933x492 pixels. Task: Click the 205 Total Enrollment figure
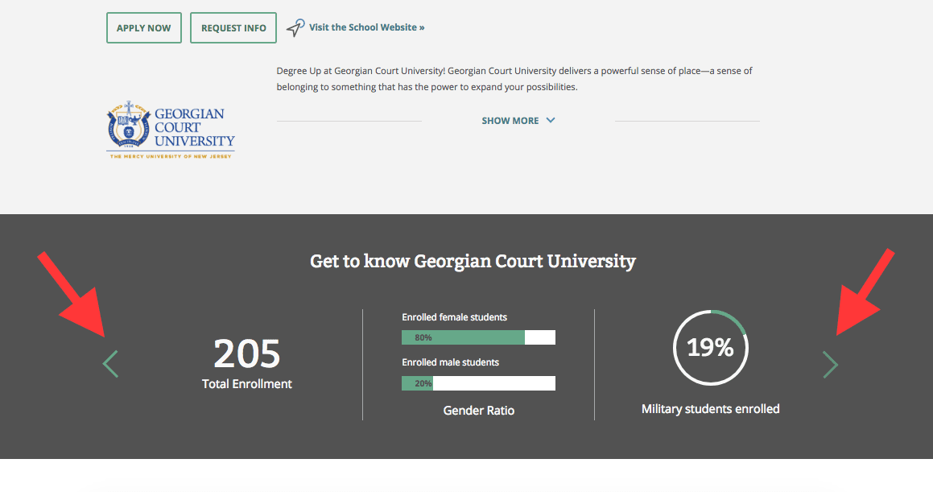click(247, 353)
